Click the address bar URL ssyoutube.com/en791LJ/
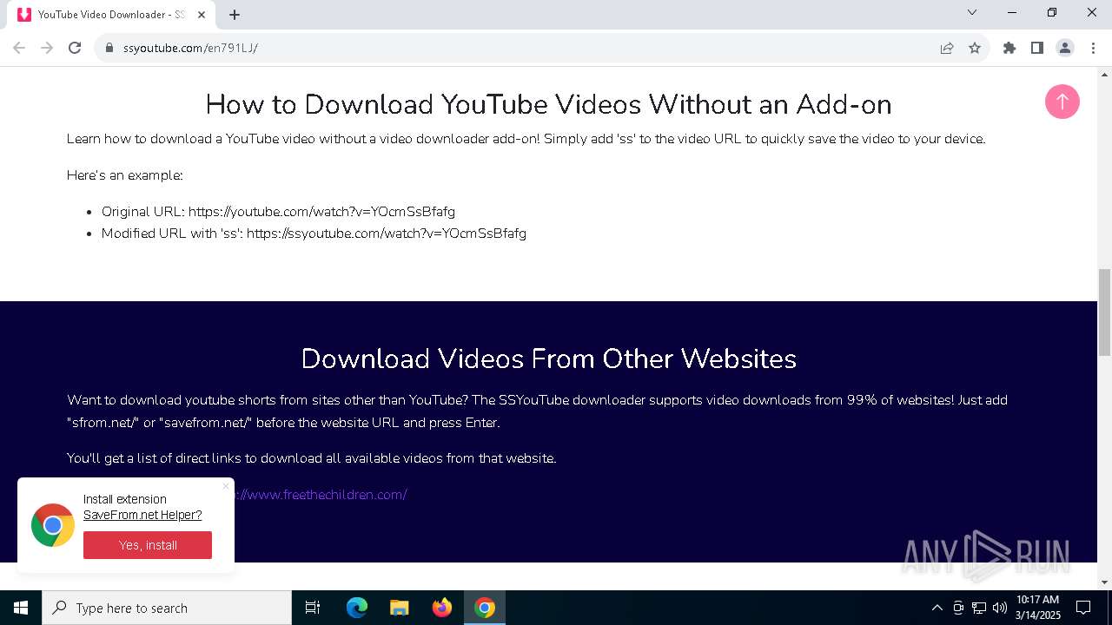1112x625 pixels. 190,48
